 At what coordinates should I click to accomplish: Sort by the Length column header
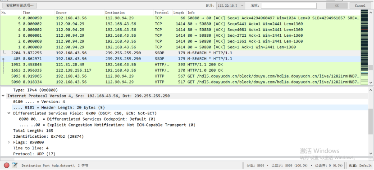coord(179,13)
